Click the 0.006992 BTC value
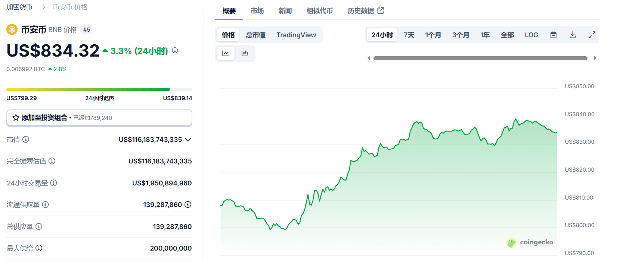This screenshot has height=261, width=617. pos(25,69)
